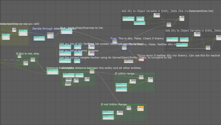
Task: Select the pink-icon Equal node in If this is me group
Action: point(26,63)
